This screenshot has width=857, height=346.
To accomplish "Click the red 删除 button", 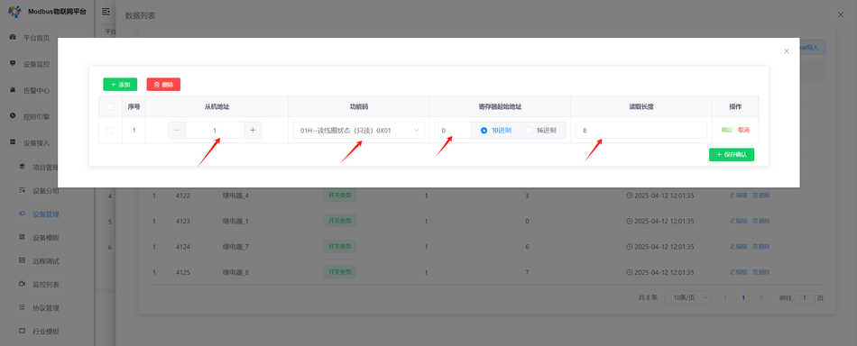I will pos(163,85).
